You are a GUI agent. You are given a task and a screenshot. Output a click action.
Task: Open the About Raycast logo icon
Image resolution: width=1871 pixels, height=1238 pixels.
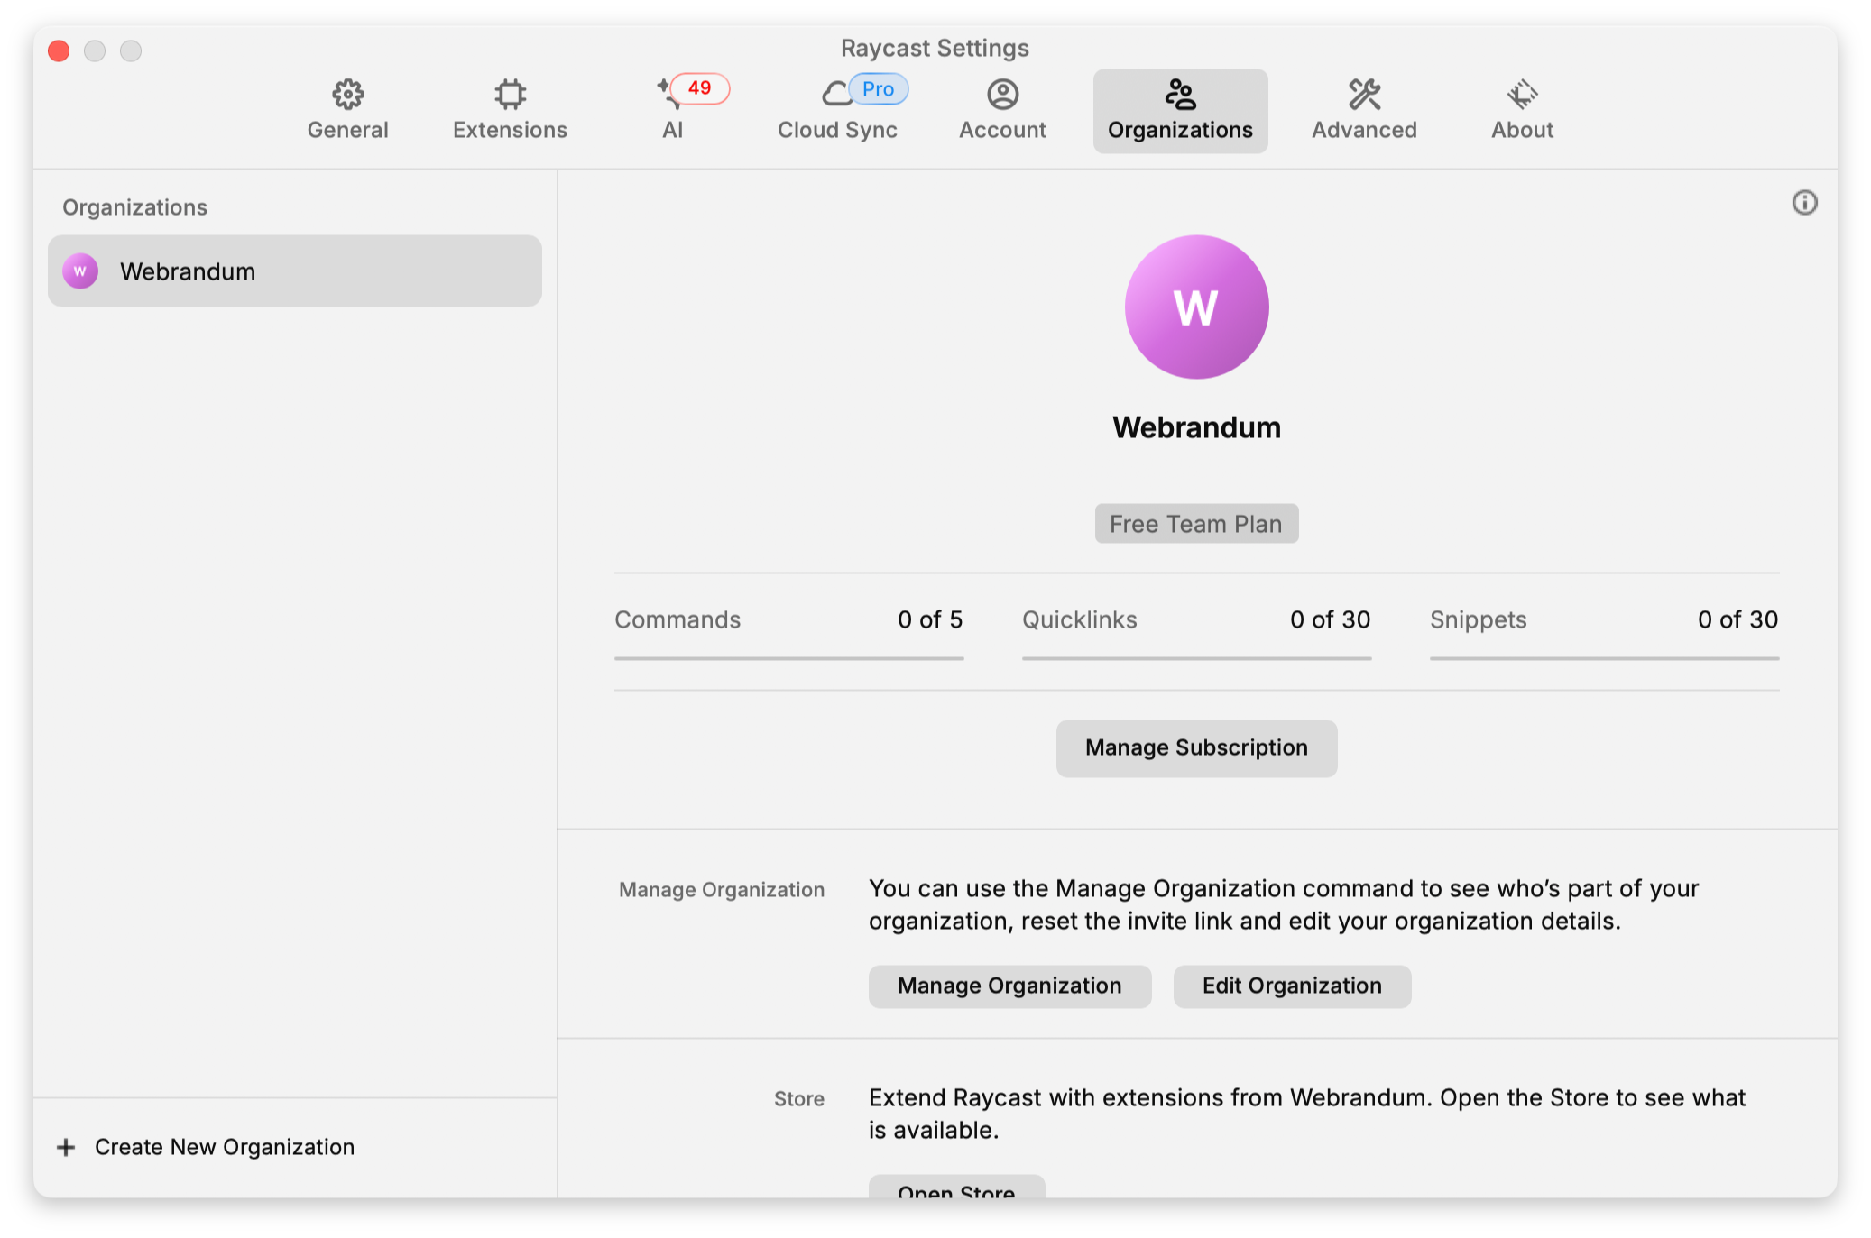point(1522,94)
